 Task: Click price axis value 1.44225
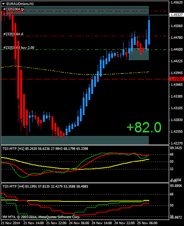click(177, 61)
